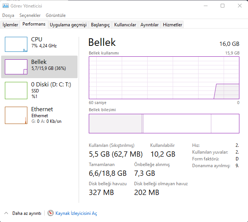
Task: Select the Performans tab
Action: (x=34, y=24)
